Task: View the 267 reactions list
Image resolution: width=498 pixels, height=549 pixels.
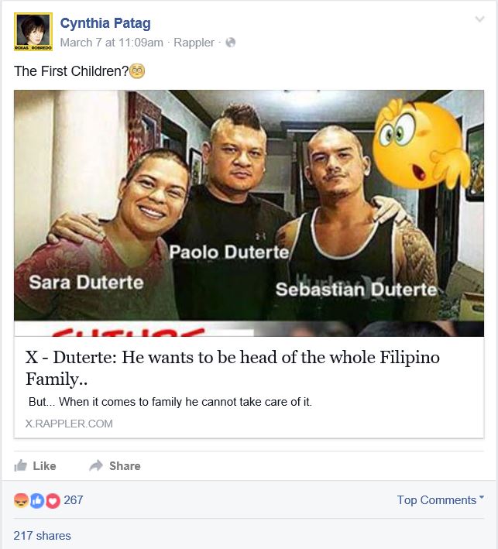Action: (74, 500)
